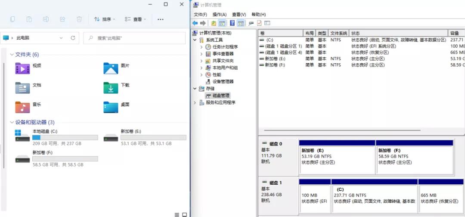Screen dimensions: 465x217
Task: Select the 58.59 GB NTFS partition on 磁盘 0
Action: click(x=415, y=157)
